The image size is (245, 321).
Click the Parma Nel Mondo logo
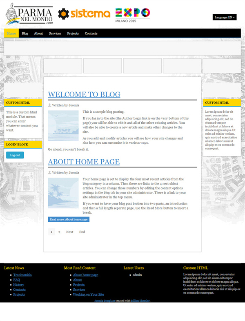pyautogui.click(x=29, y=14)
